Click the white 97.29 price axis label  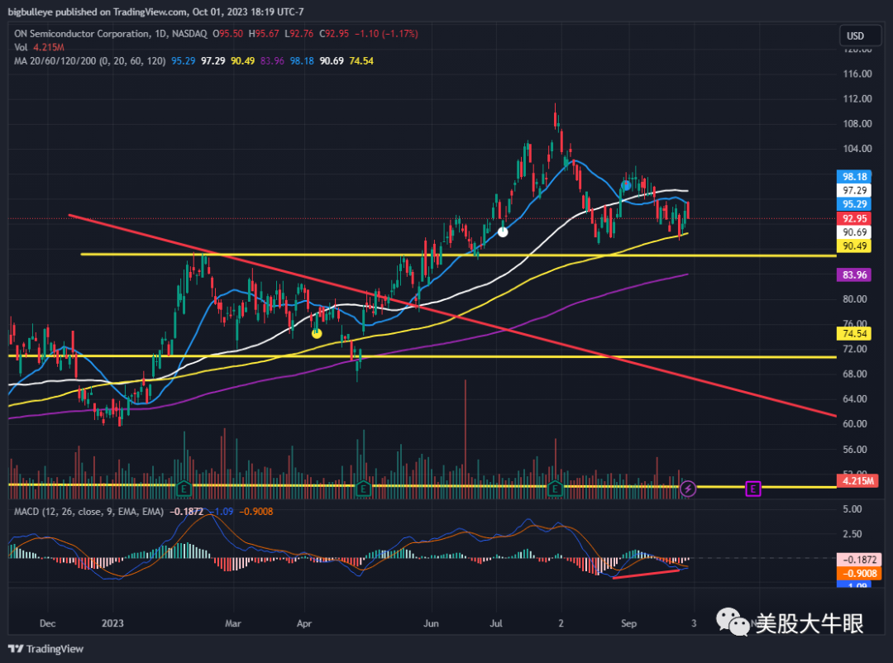pyautogui.click(x=854, y=190)
